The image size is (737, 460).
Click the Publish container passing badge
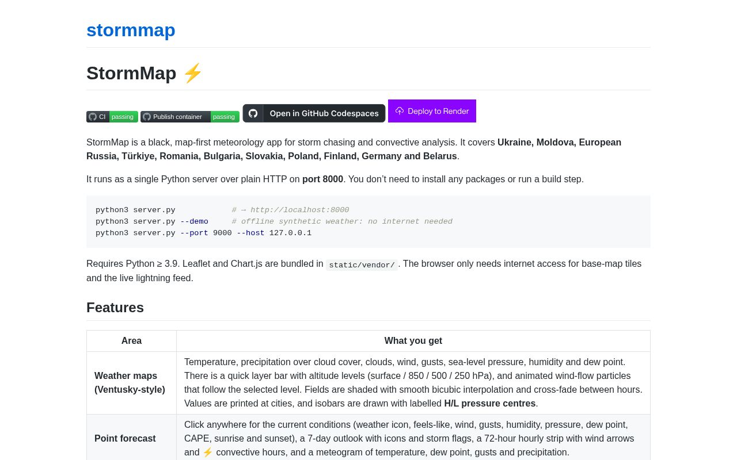coord(190,117)
